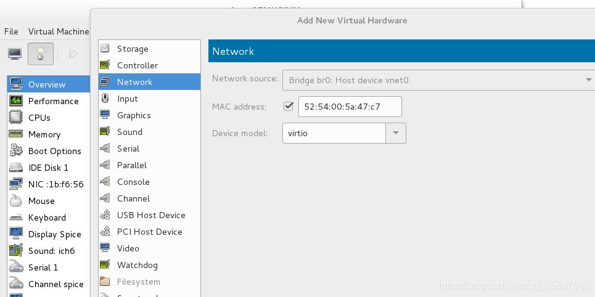Click the Performance graph icon
The image size is (595, 297).
pos(16,101)
